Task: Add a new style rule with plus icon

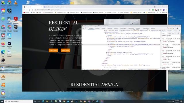Action: [176, 33]
